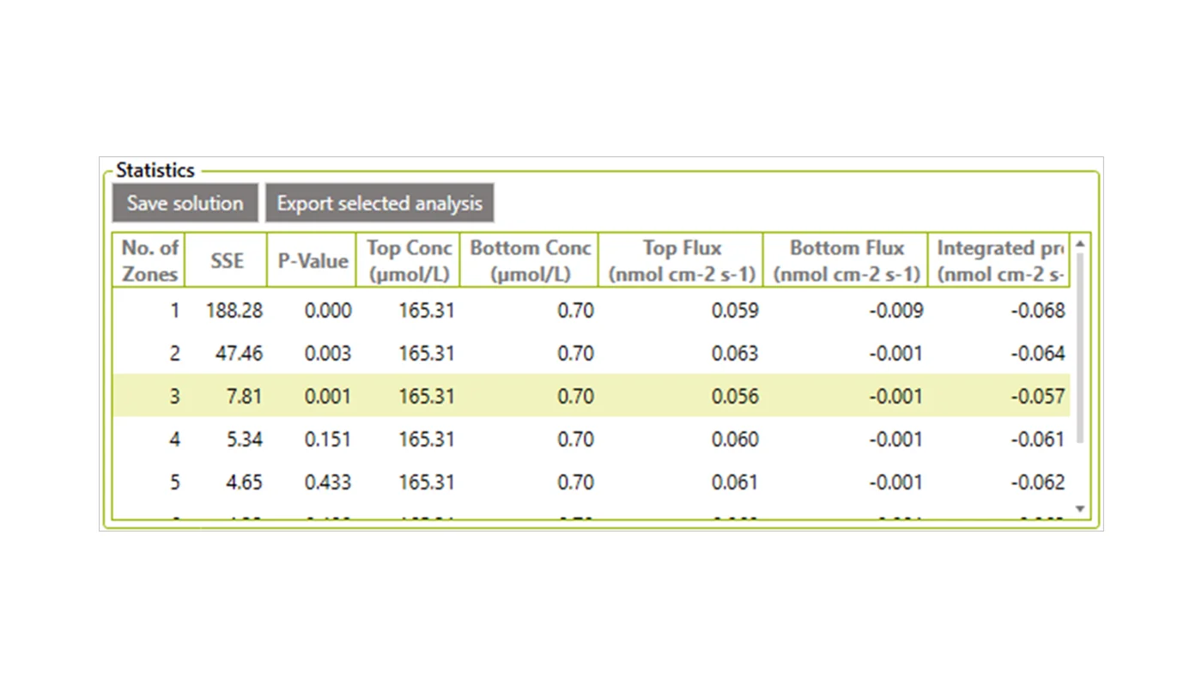1202x687 pixels.
Task: Select SSE value 188.28
Action: [x=234, y=311]
